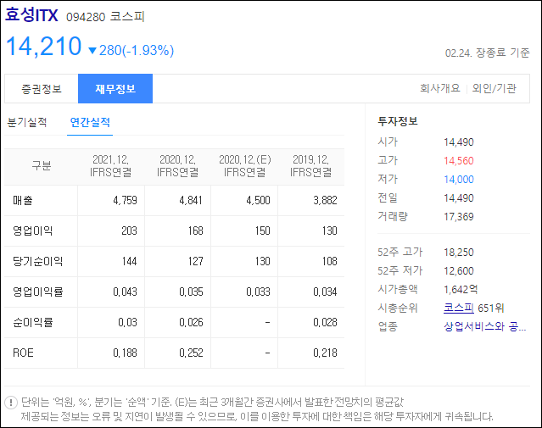Click 52주 저가 value 12,600
Screen dimensions: 542x428
(x=459, y=271)
